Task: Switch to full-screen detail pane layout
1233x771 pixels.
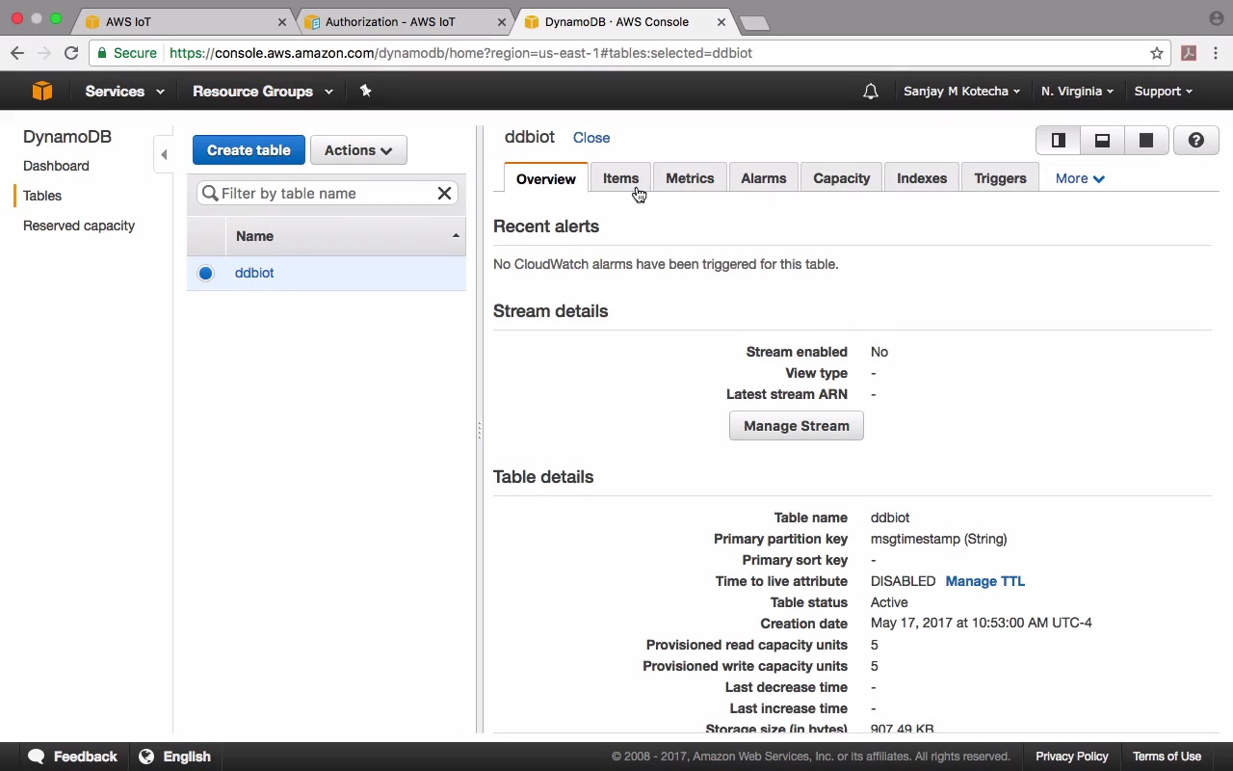Action: click(1146, 141)
